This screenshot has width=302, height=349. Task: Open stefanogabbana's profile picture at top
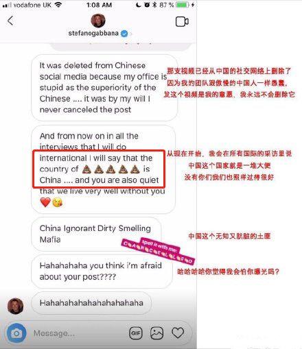pyautogui.click(x=98, y=21)
